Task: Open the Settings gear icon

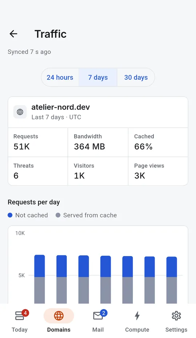Action: point(176,316)
